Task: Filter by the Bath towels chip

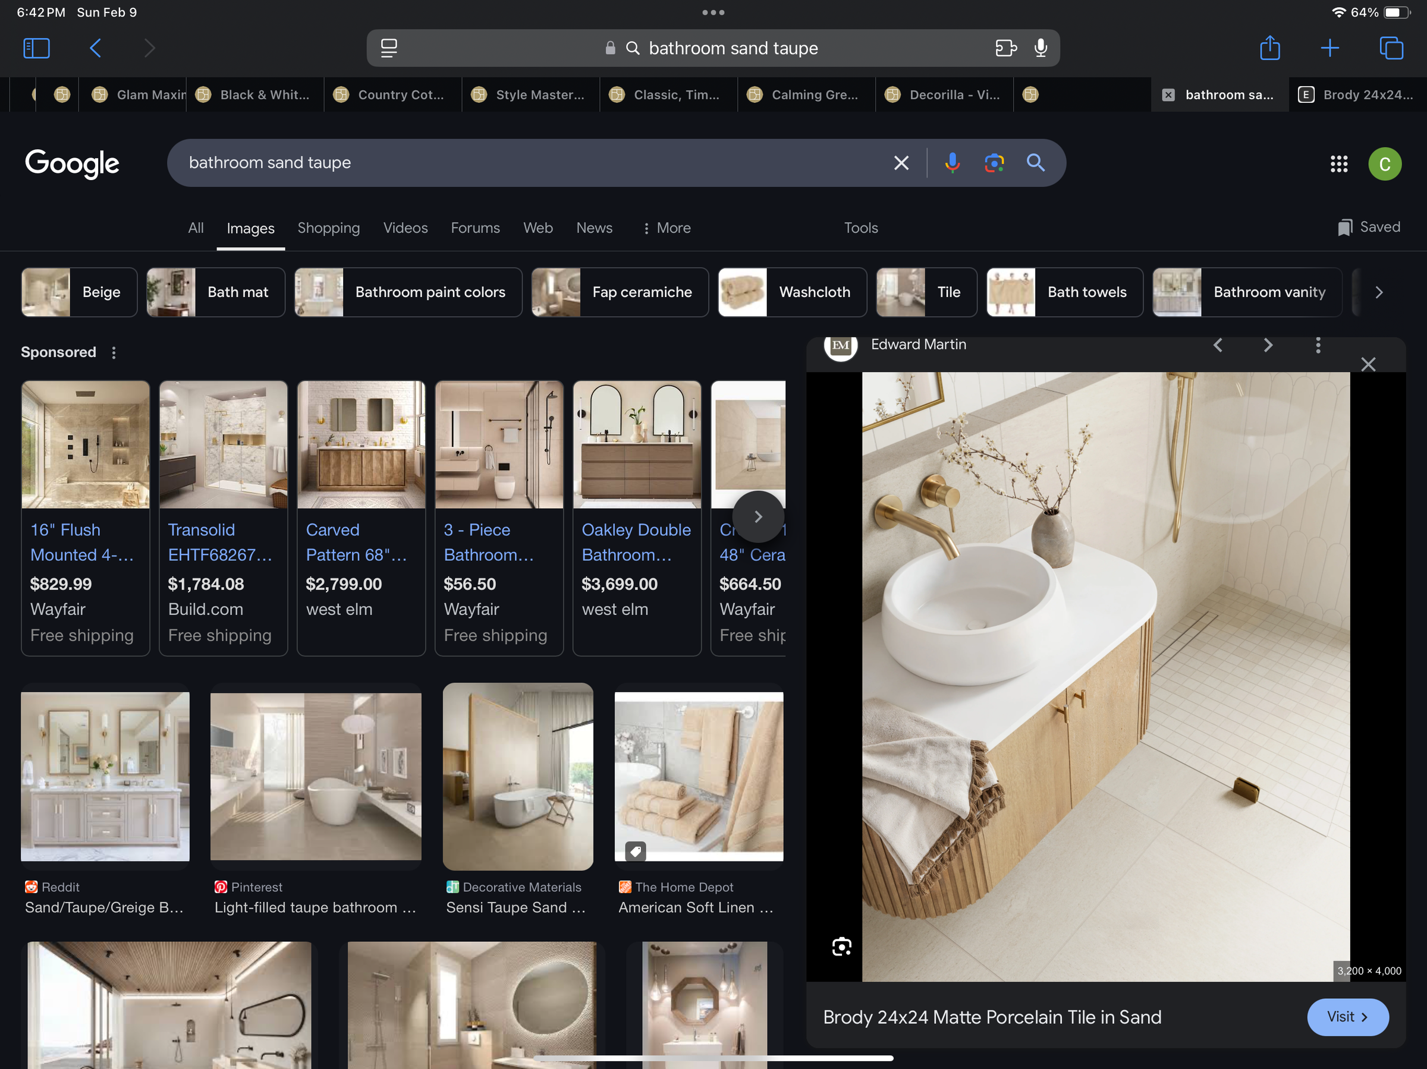Action: [x=1064, y=292]
